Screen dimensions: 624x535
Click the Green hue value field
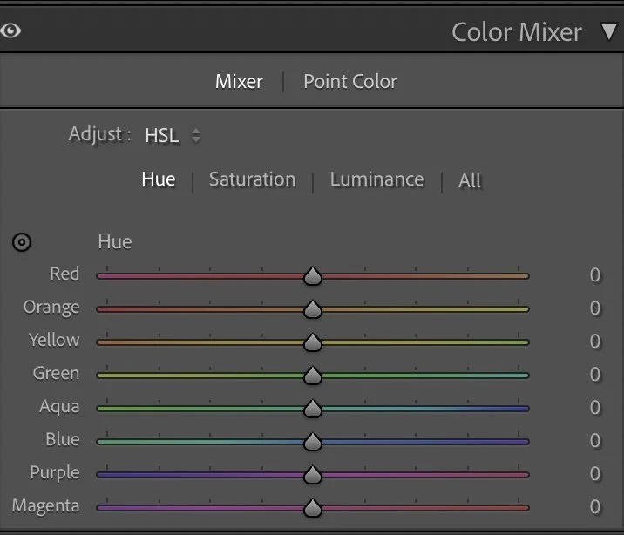(x=595, y=375)
